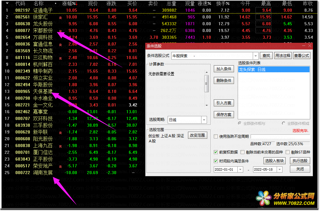Click the 计算参数 scrollbar thumb

pos(207,83)
